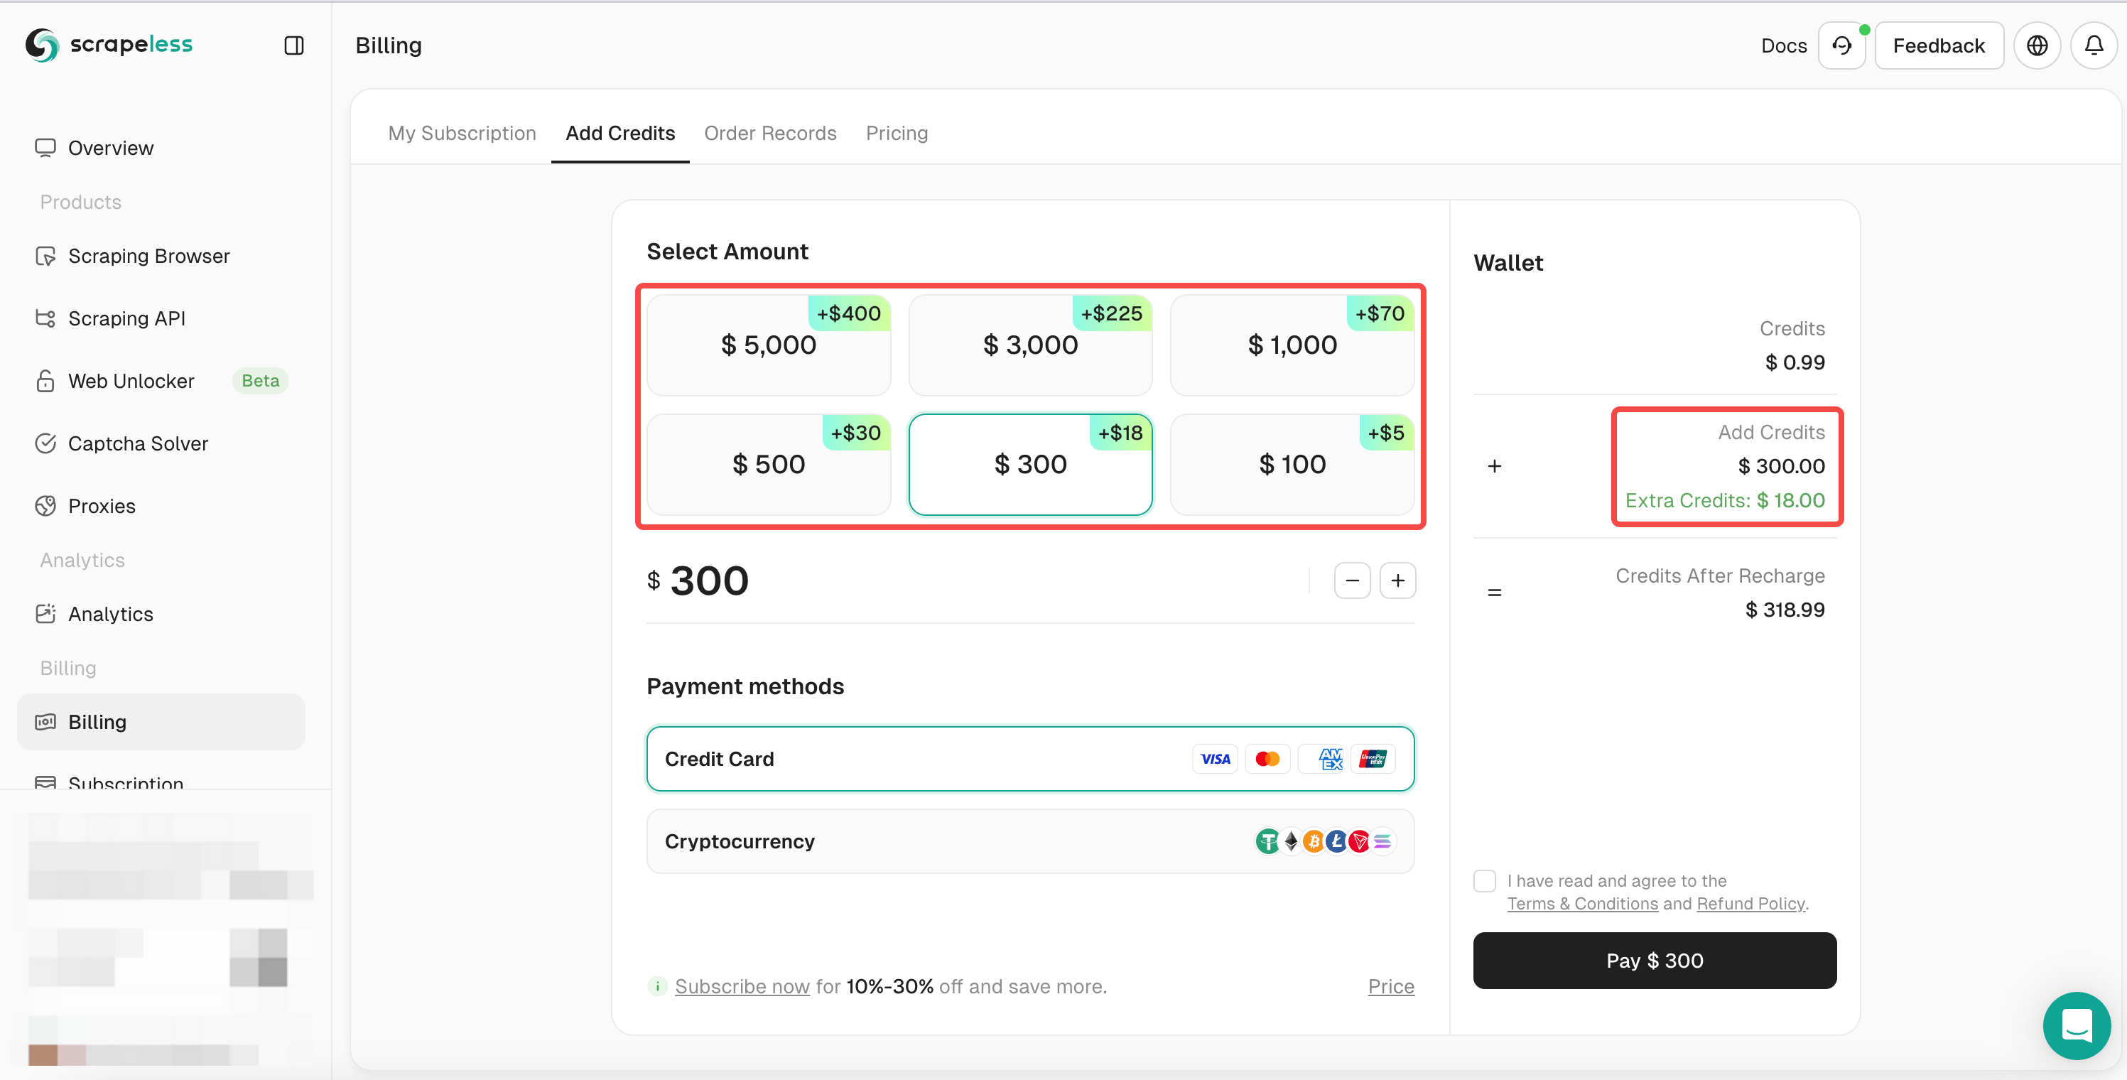Select Credit Card payment method
The width and height of the screenshot is (2127, 1080).
[x=1029, y=759]
